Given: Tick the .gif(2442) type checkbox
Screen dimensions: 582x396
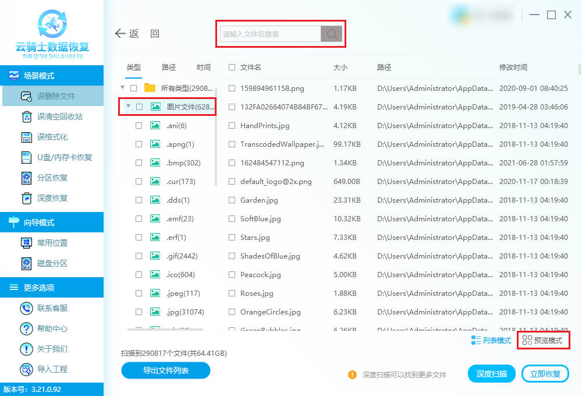Looking at the screenshot, I should (139, 256).
